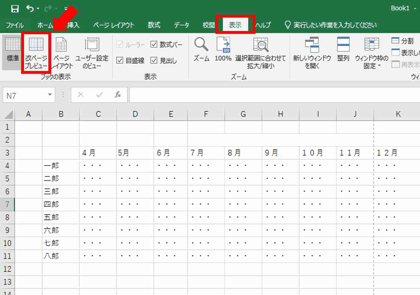420x295 pixels.
Task: Reset zoom to 100%
Action: point(223,50)
